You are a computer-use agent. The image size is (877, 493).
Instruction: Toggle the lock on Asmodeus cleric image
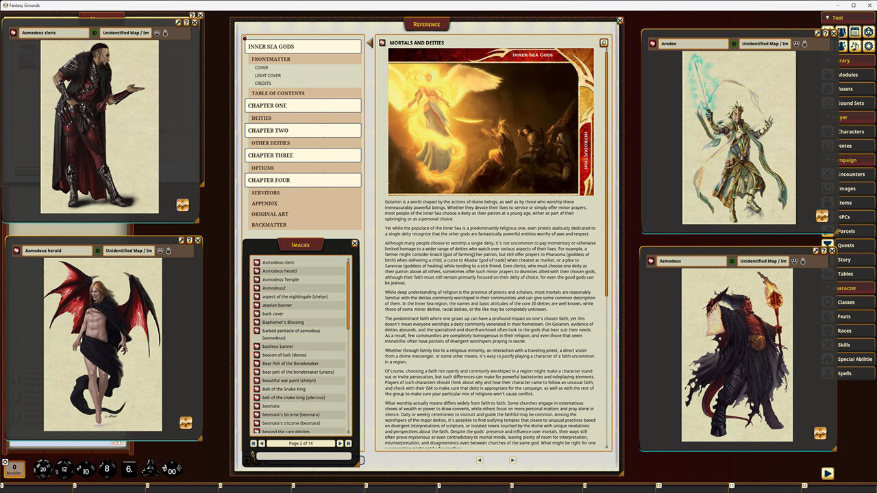click(x=165, y=33)
